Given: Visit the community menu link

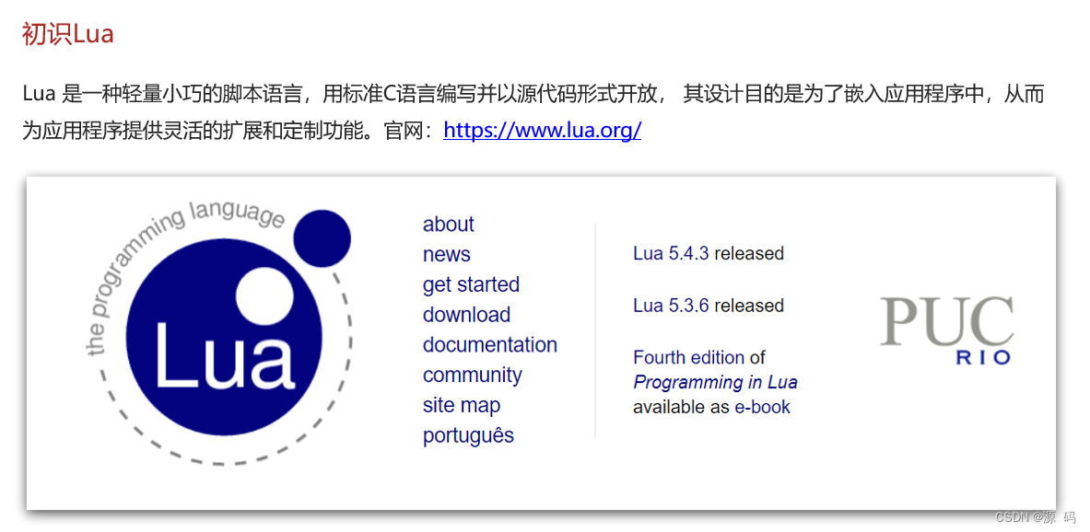Looking at the screenshot, I should pyautogui.click(x=472, y=375).
